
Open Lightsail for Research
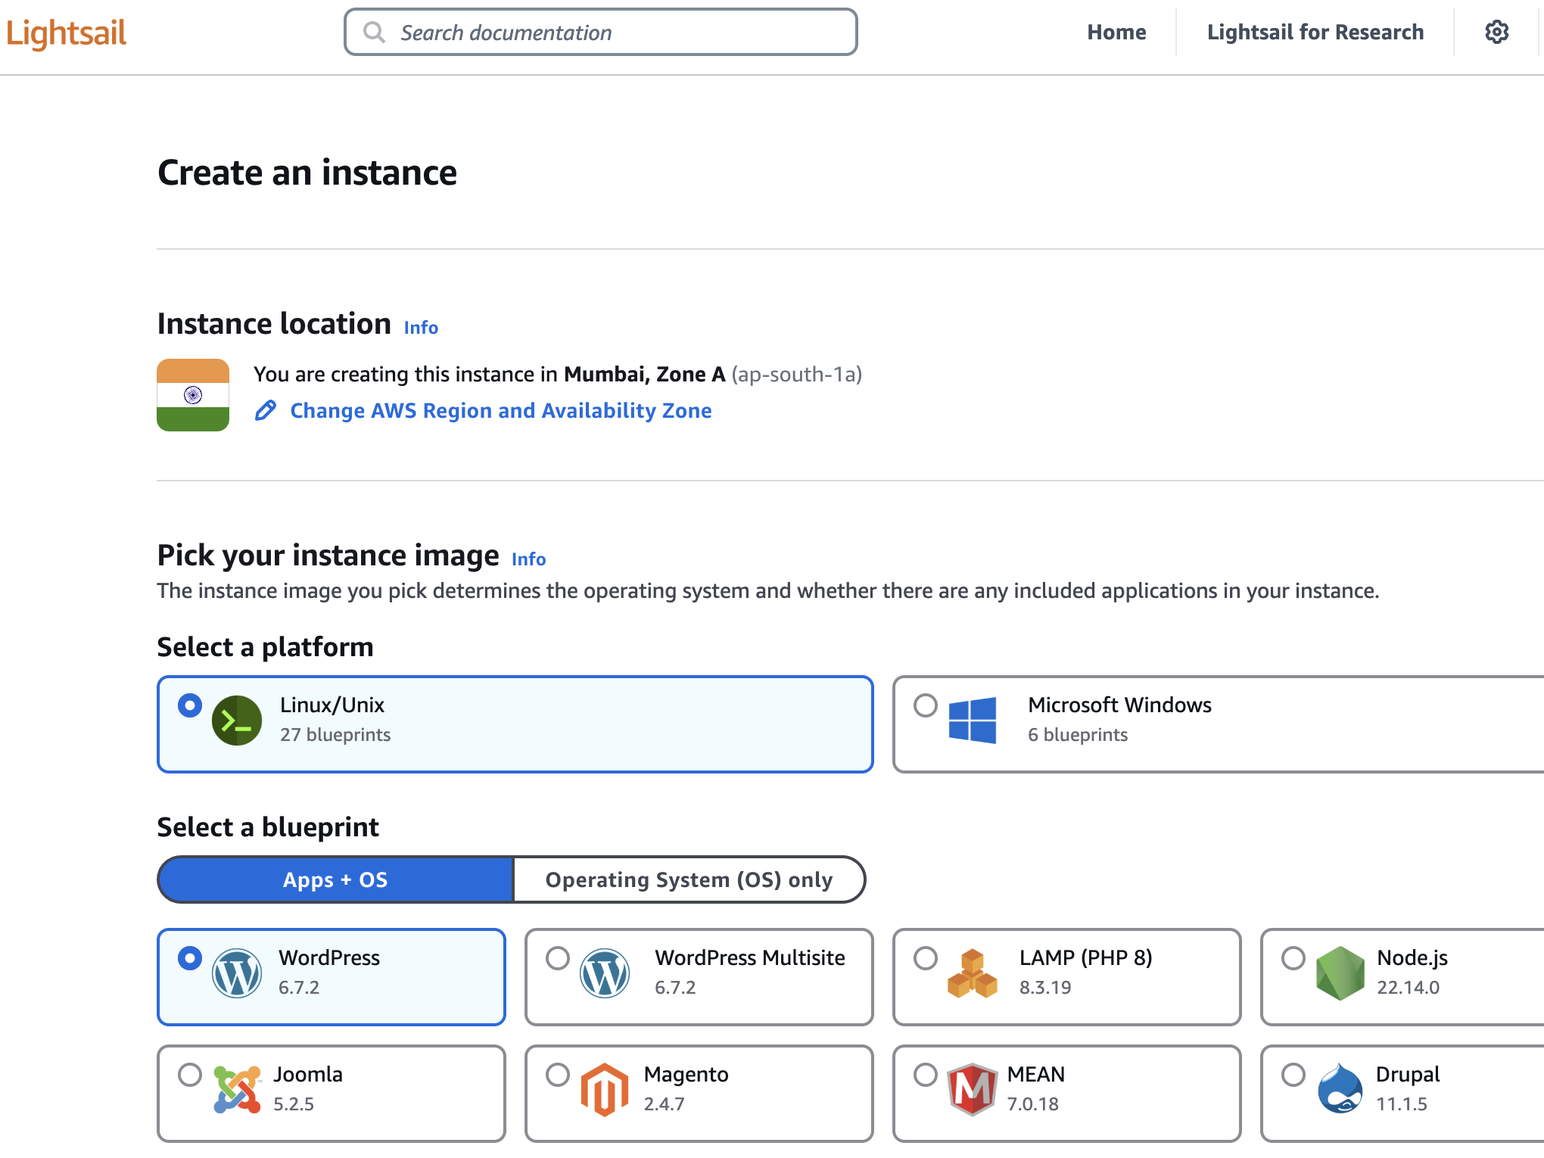coord(1315,32)
